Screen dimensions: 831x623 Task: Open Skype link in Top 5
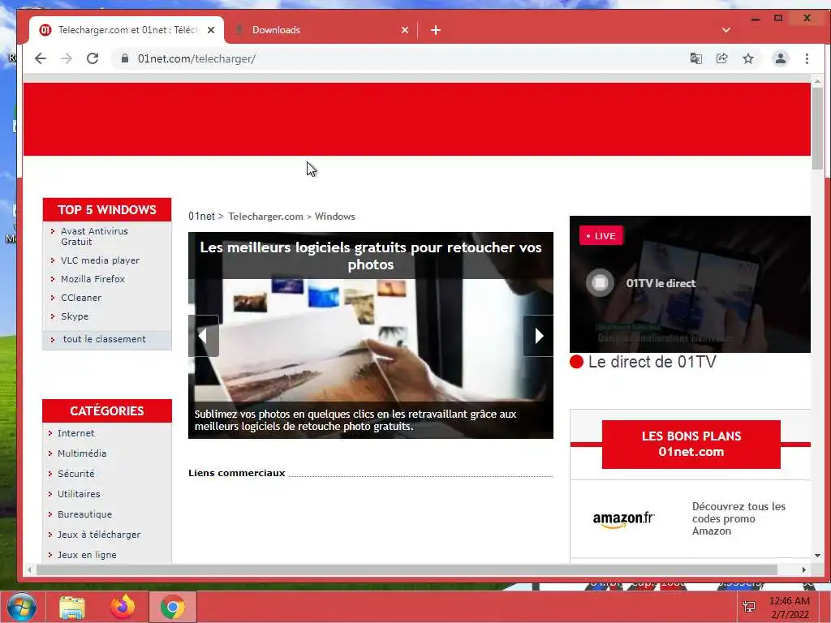(x=75, y=316)
